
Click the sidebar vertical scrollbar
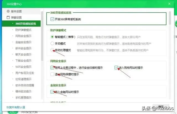tap(42, 36)
